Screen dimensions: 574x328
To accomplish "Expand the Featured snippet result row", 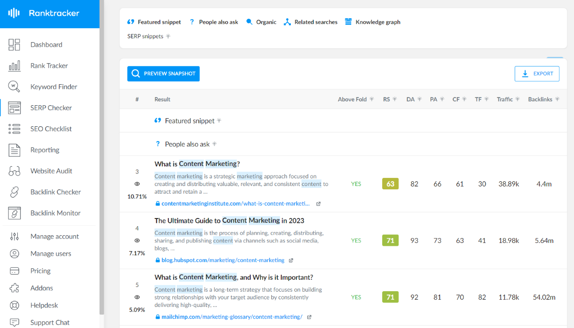I will tap(342, 121).
